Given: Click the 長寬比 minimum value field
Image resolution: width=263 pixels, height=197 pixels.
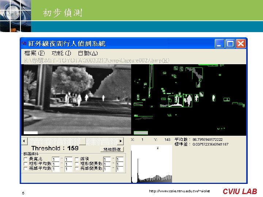Looking at the screenshot, I should coord(56,159).
